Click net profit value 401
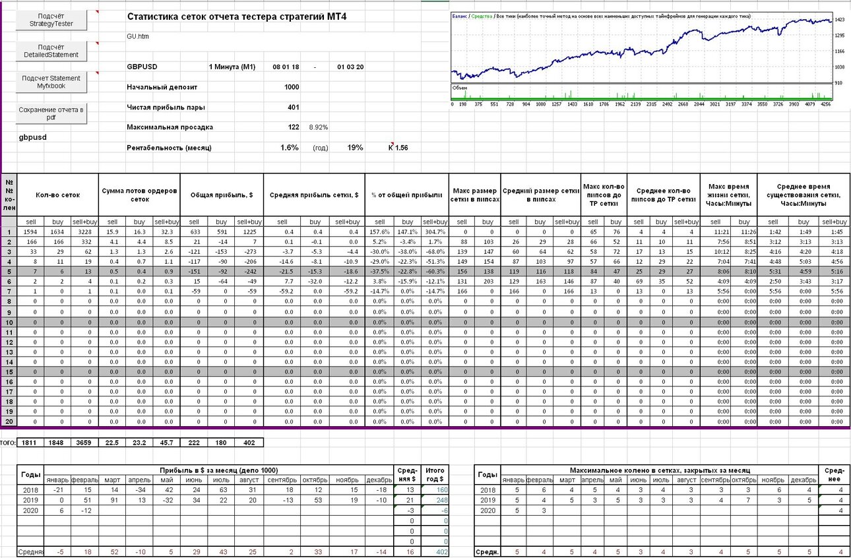This screenshot has height=558, width=851. (293, 107)
